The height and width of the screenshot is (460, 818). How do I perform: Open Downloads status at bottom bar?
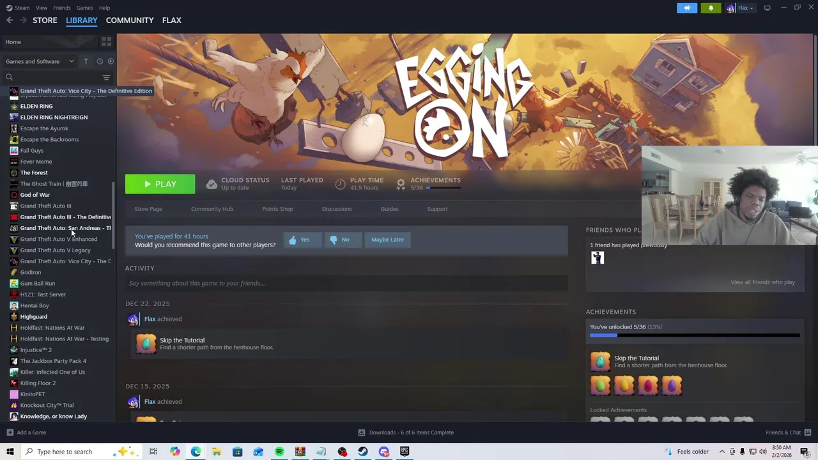point(406,433)
